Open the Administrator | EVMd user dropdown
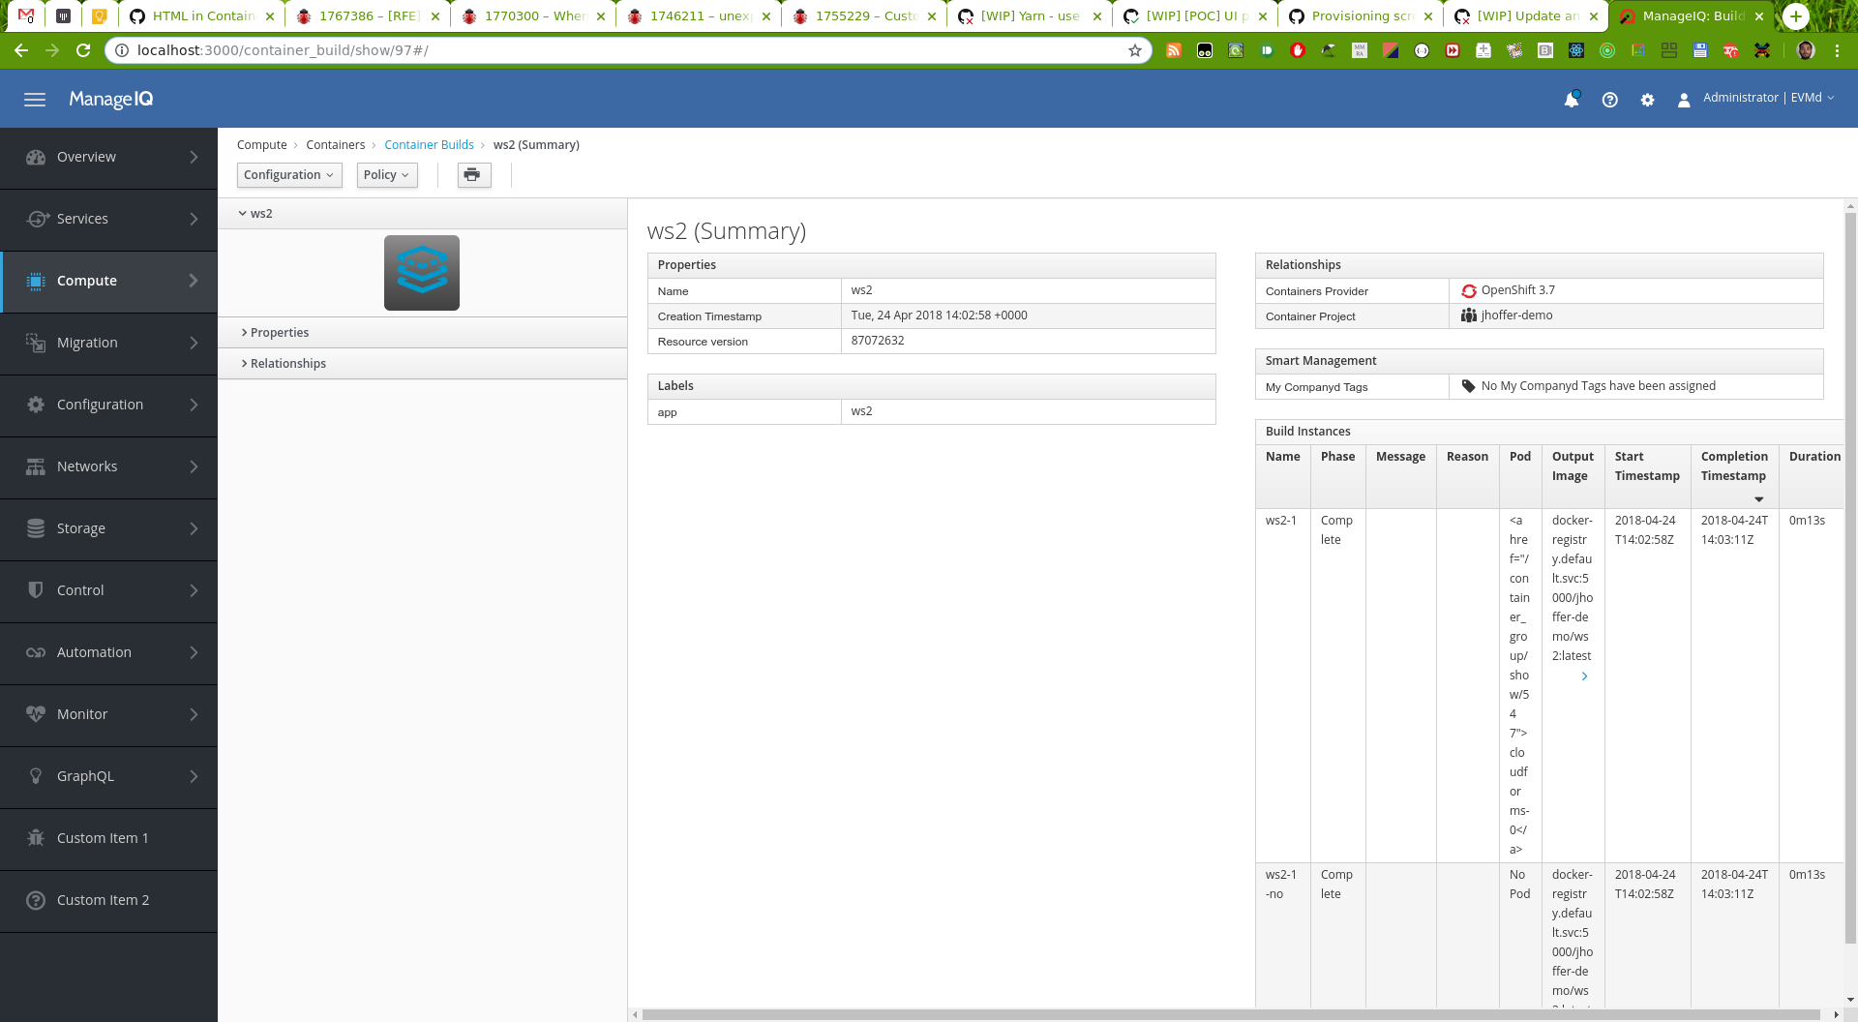Screen dimensions: 1858x1022 [1768, 98]
